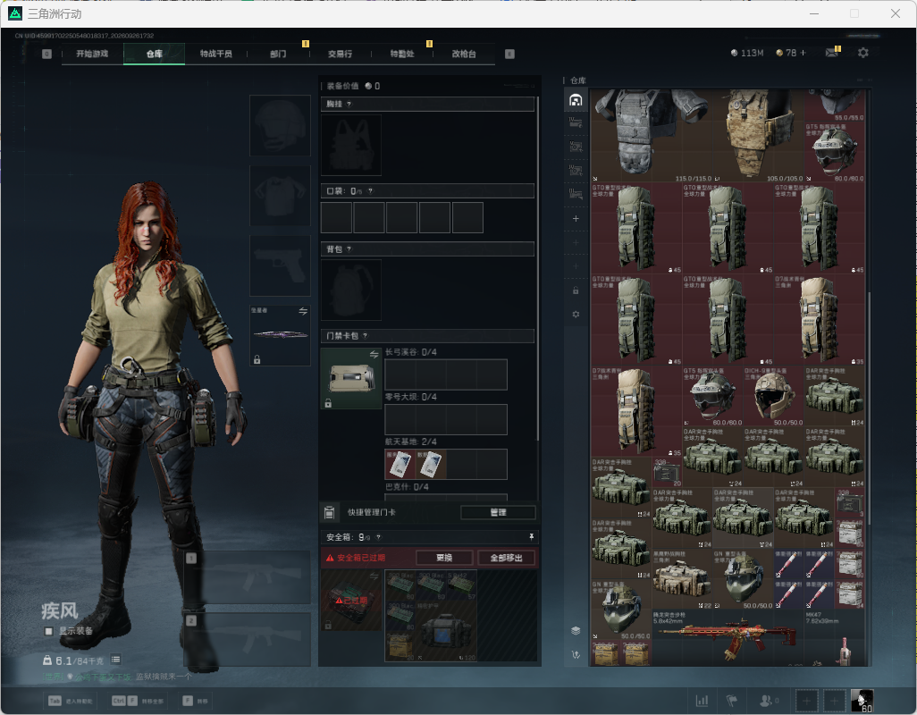Screen dimensions: 917x715
Task: Open the weight detail list icon
Action: click(116, 660)
